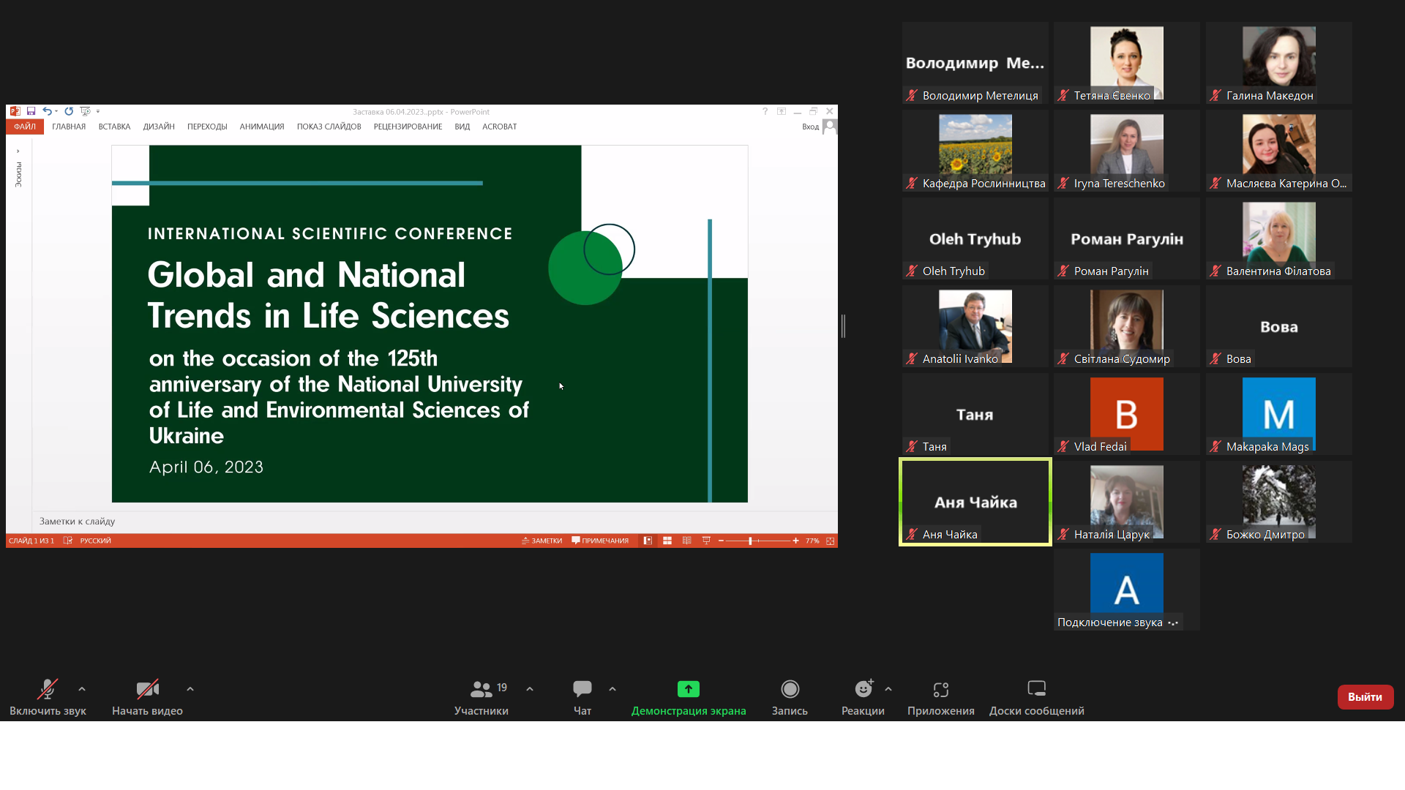
Task: Expand audio options arrow beside Включить звук
Action: tap(82, 689)
